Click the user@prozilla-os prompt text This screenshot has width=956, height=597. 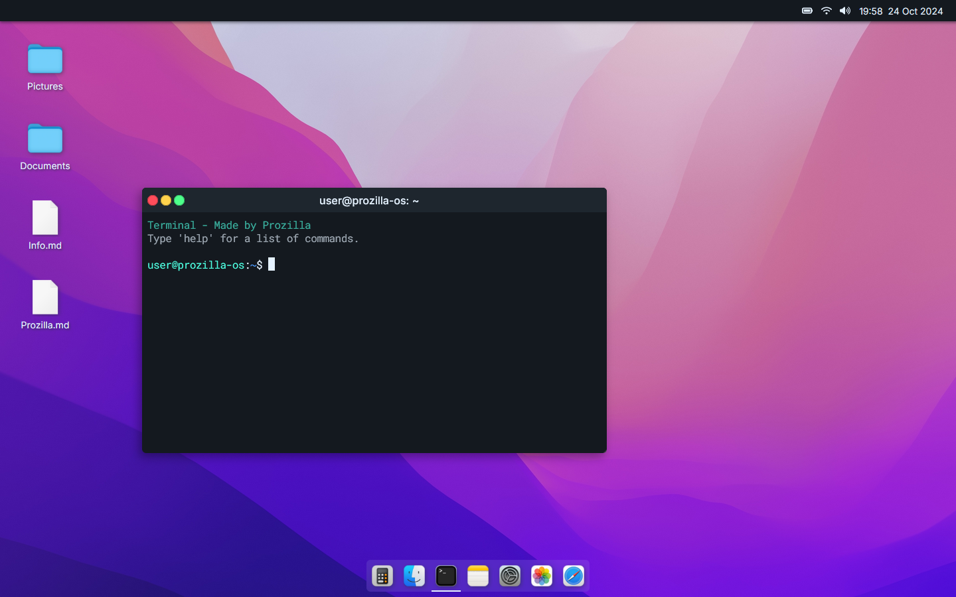point(196,265)
